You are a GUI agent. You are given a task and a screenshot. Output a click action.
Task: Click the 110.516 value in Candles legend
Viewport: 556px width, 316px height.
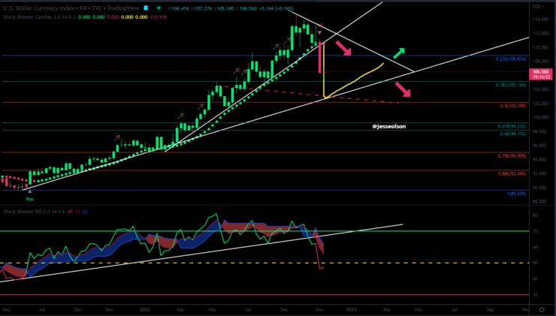(x=157, y=17)
